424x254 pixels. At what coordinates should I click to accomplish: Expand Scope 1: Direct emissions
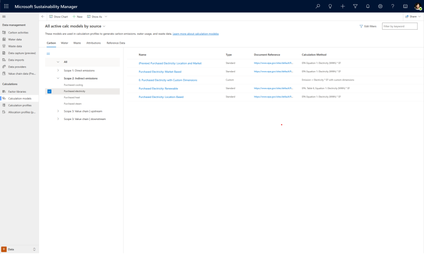(x=58, y=71)
